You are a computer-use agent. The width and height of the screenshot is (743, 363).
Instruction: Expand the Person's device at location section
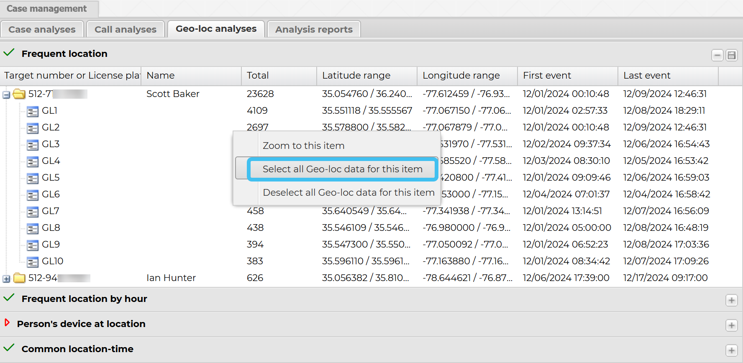click(731, 325)
